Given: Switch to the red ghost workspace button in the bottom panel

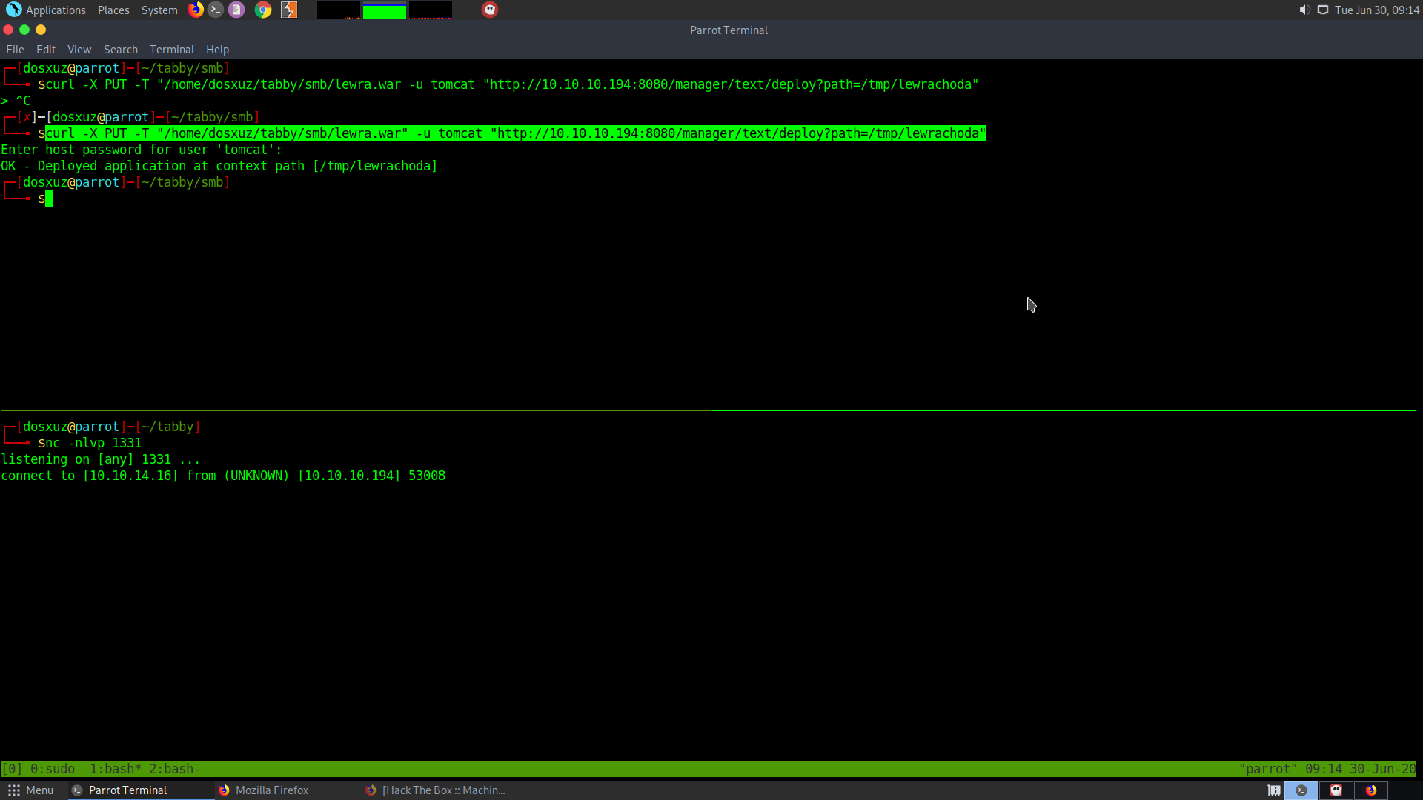Looking at the screenshot, I should [1336, 790].
